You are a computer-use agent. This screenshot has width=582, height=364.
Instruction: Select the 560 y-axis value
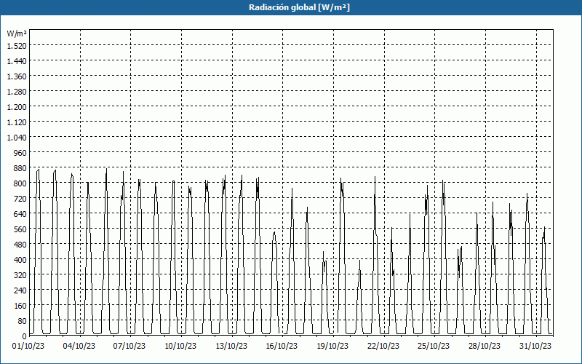click(x=20, y=229)
